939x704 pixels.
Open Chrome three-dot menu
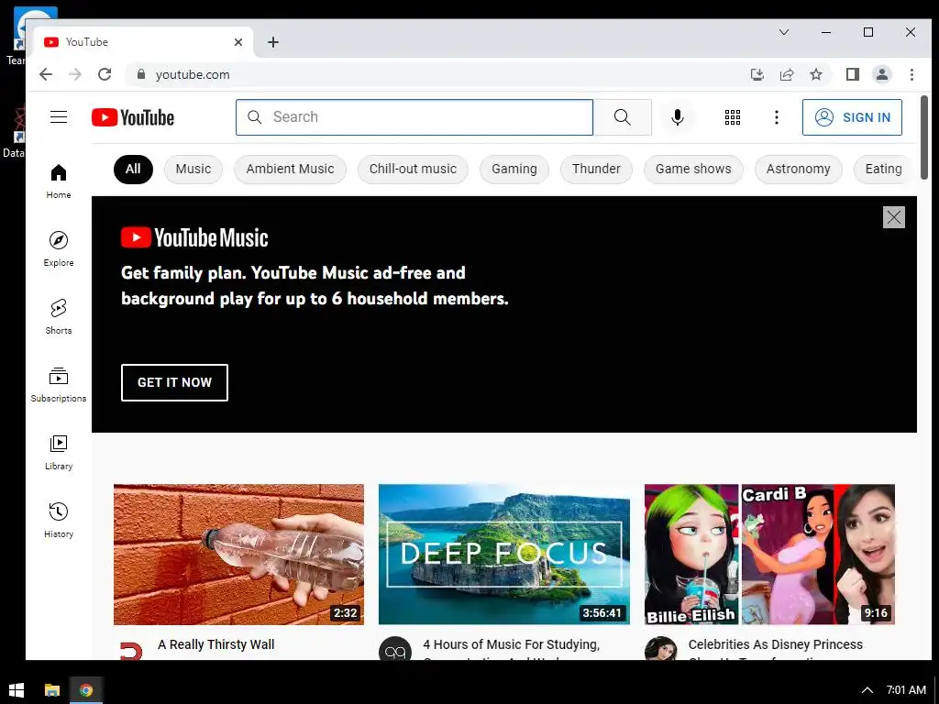click(x=911, y=74)
